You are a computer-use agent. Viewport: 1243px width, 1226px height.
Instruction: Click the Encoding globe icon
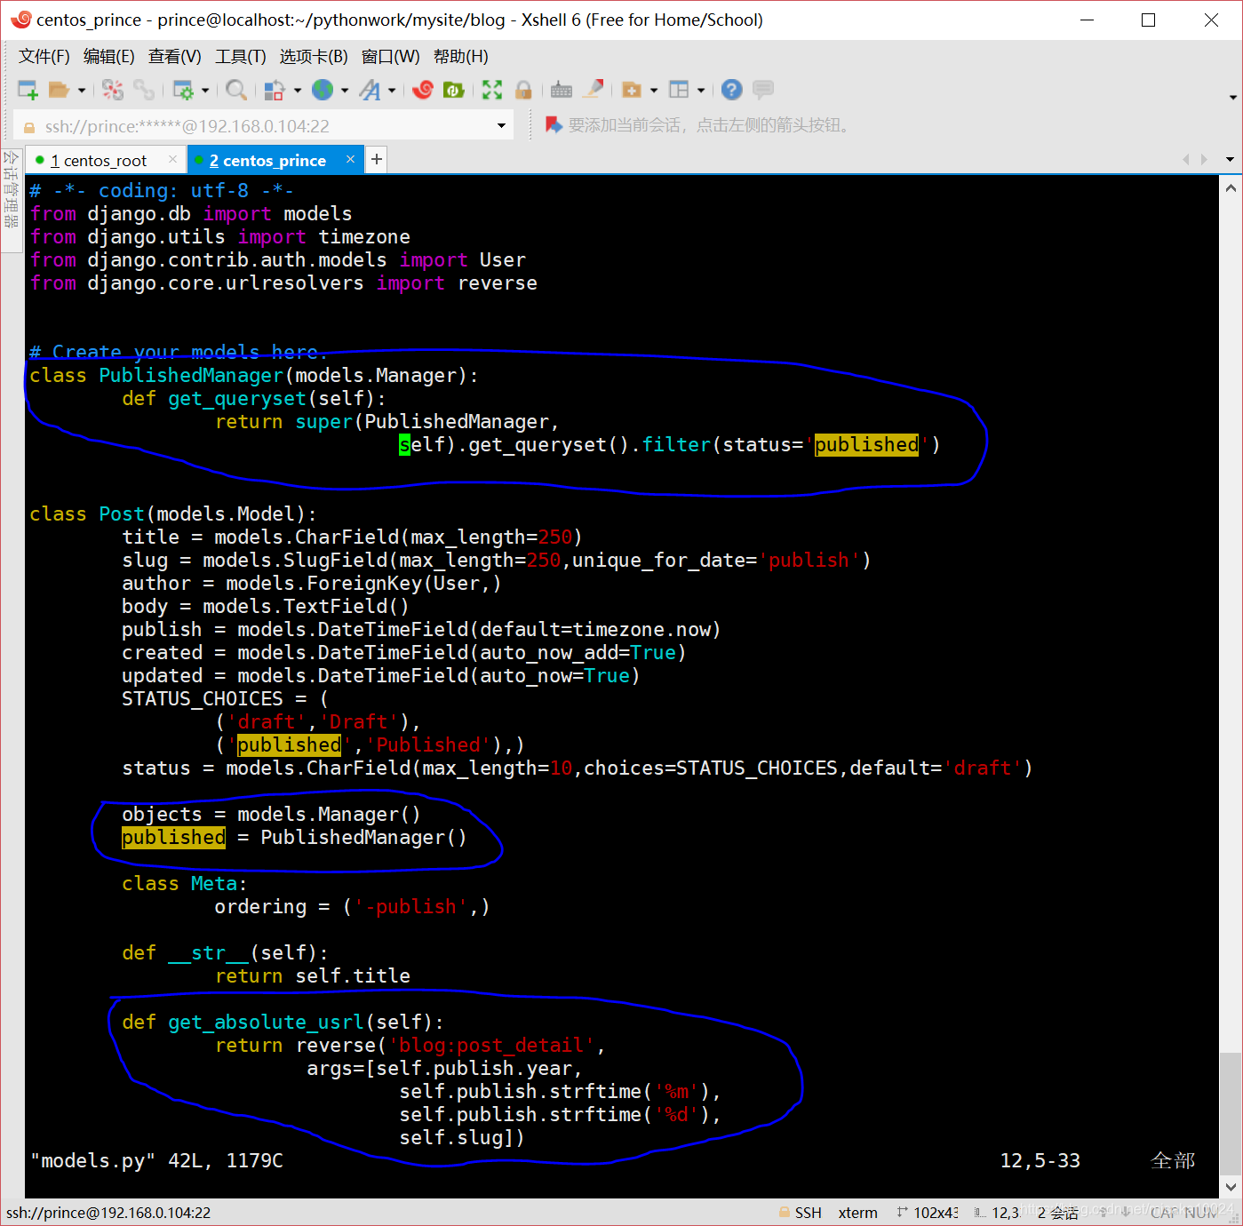pyautogui.click(x=323, y=90)
